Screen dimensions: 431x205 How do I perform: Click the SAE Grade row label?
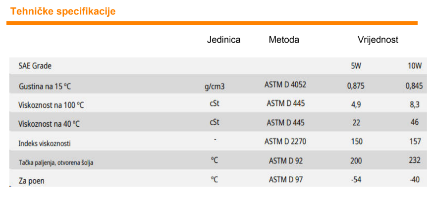point(35,66)
